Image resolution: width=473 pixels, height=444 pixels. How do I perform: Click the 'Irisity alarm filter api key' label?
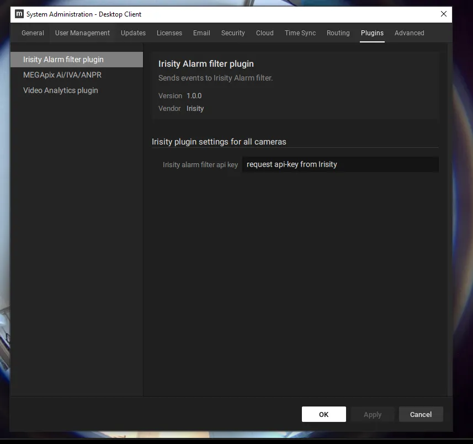pos(200,164)
